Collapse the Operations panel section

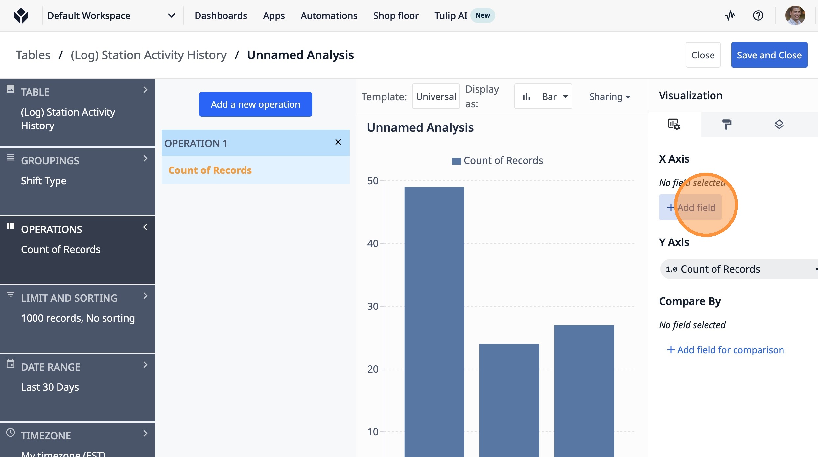pyautogui.click(x=145, y=227)
